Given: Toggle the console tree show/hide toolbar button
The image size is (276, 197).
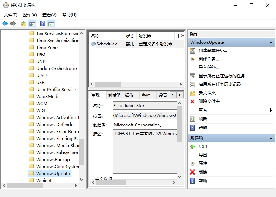Looking at the screenshot, I should pos(32,24).
